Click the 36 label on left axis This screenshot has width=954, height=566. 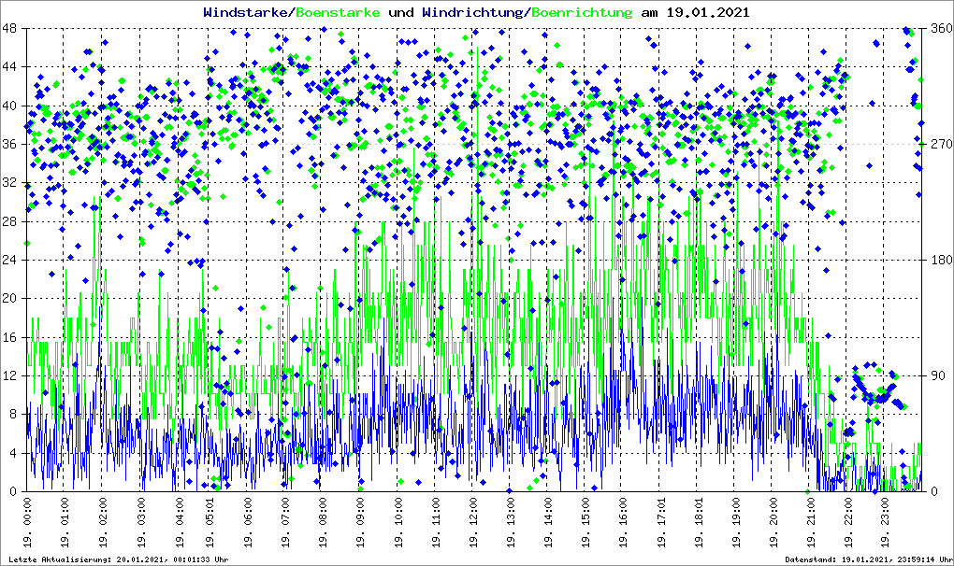coord(12,144)
